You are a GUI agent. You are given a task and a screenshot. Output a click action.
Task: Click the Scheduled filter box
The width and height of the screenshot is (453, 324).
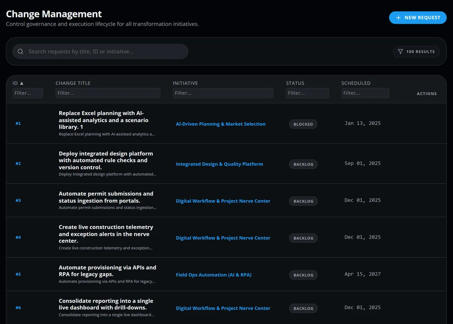click(365, 93)
